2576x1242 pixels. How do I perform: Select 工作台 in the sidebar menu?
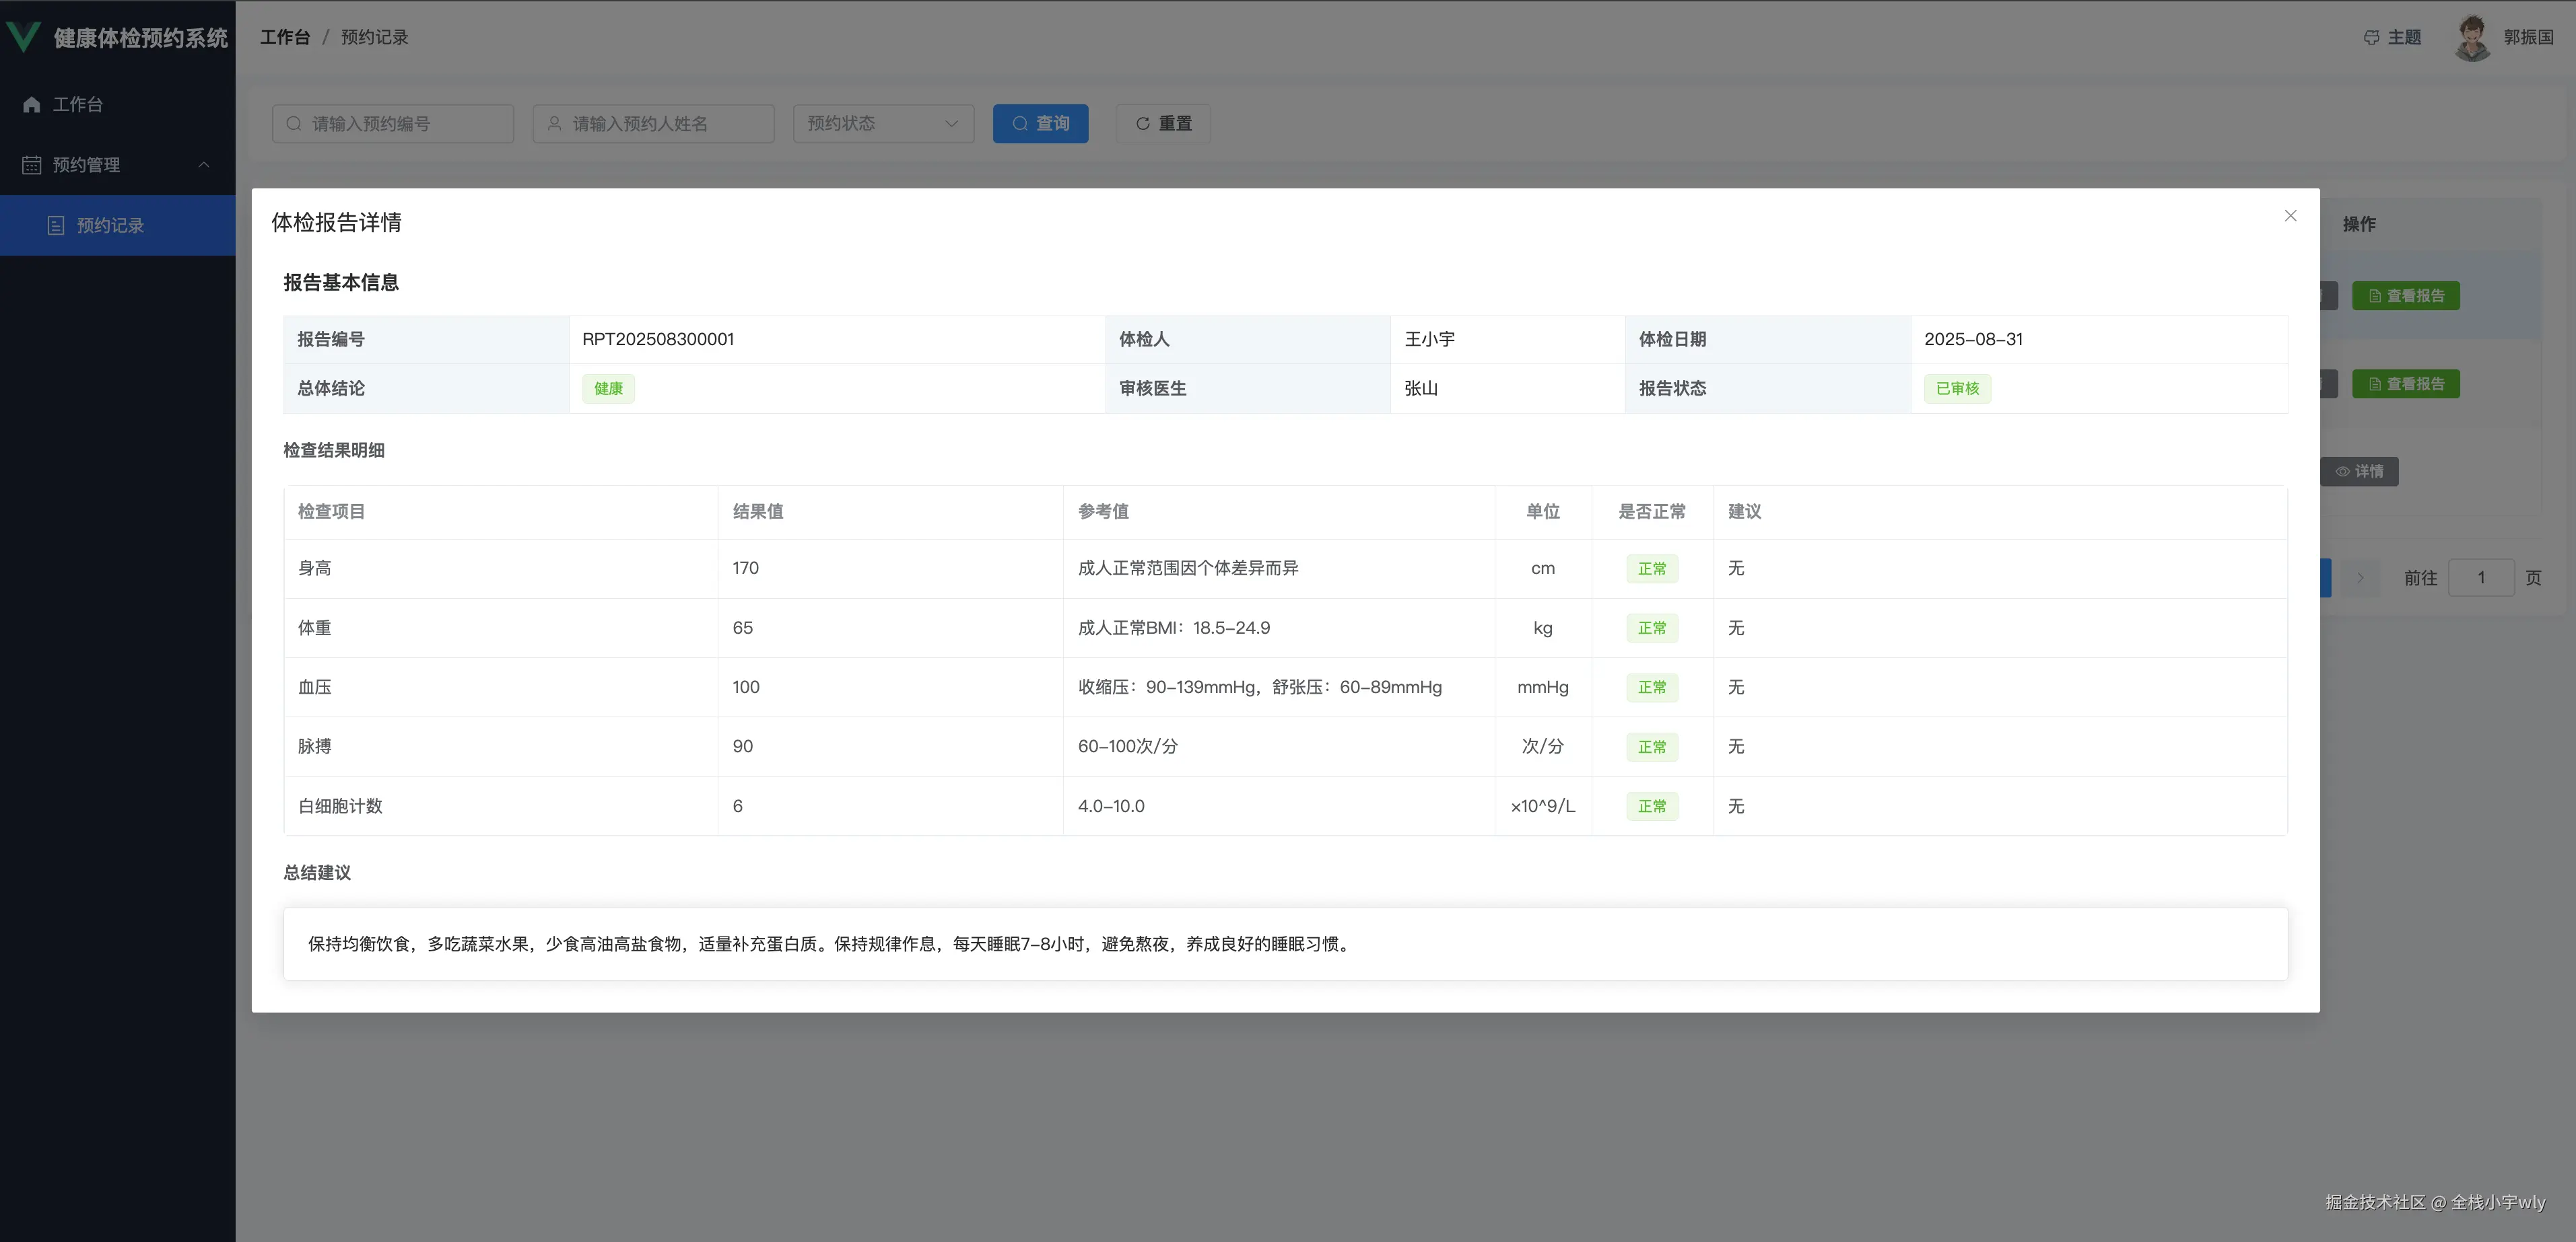click(78, 105)
